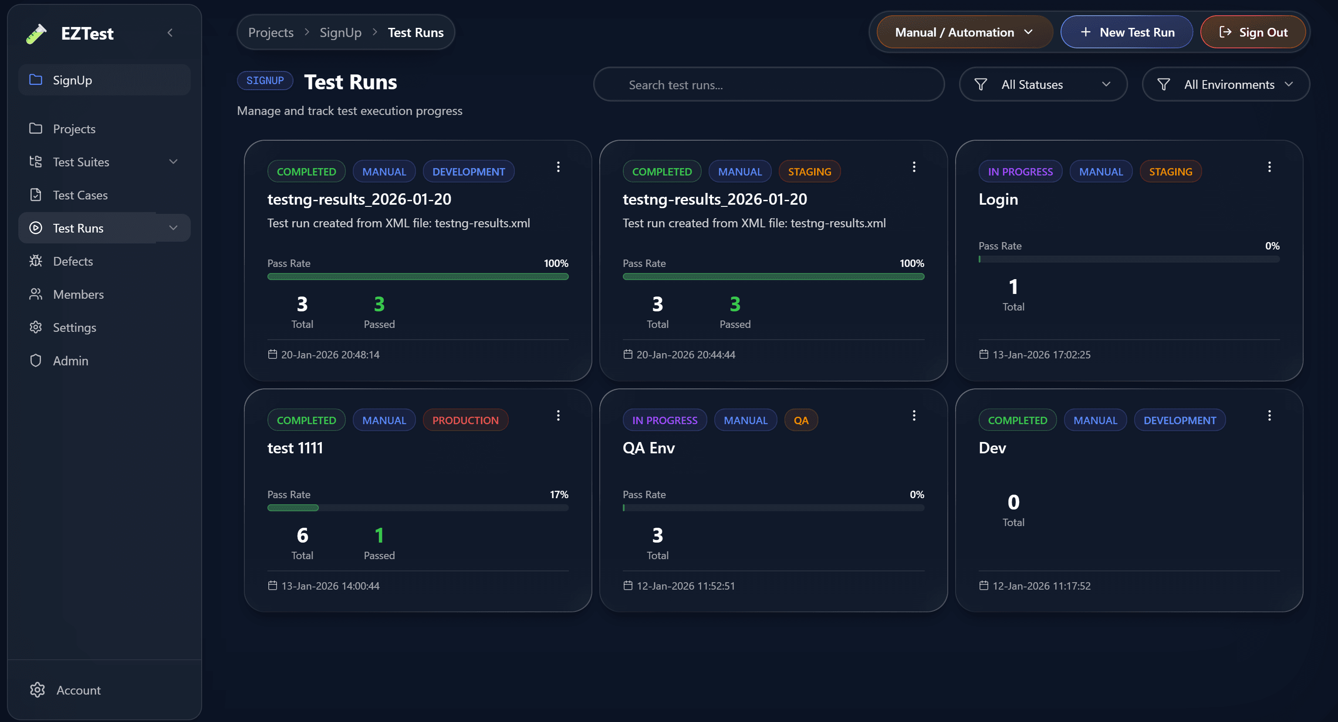Open the Members panel from sidebar
Viewport: 1338px width, 722px height.
click(78, 294)
